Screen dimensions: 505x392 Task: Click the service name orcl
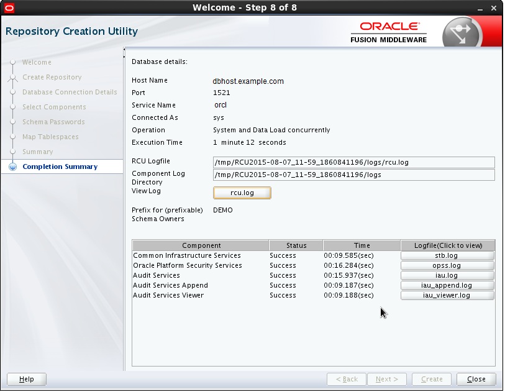tap(221, 105)
